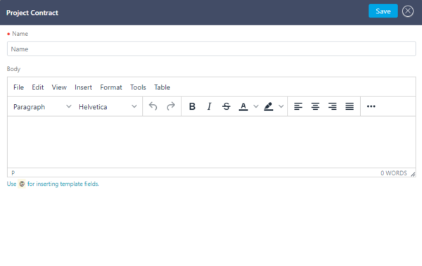Screen dimensions: 422x266
Task: Align text left
Action: 298,106
